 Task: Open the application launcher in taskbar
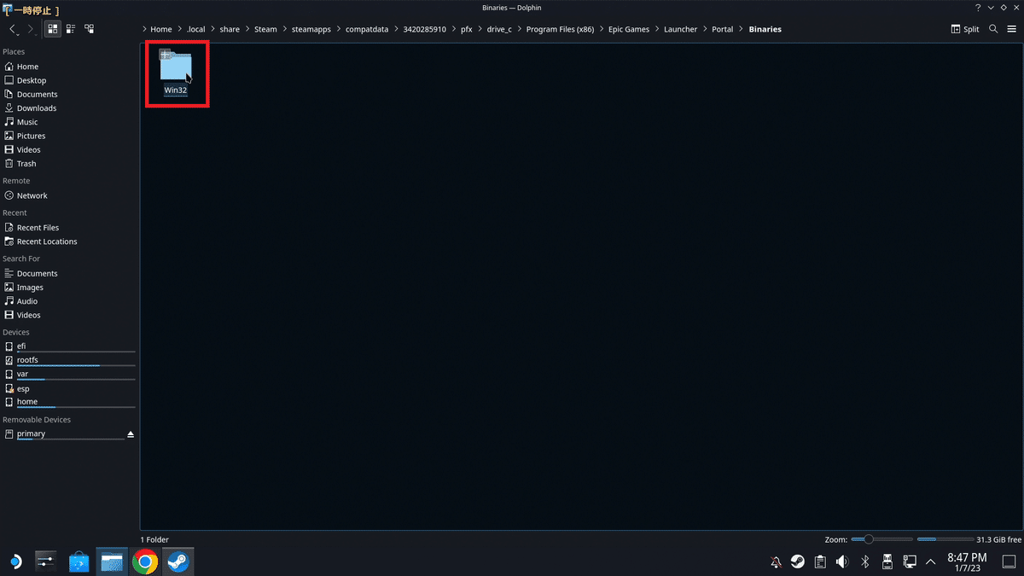[15, 561]
